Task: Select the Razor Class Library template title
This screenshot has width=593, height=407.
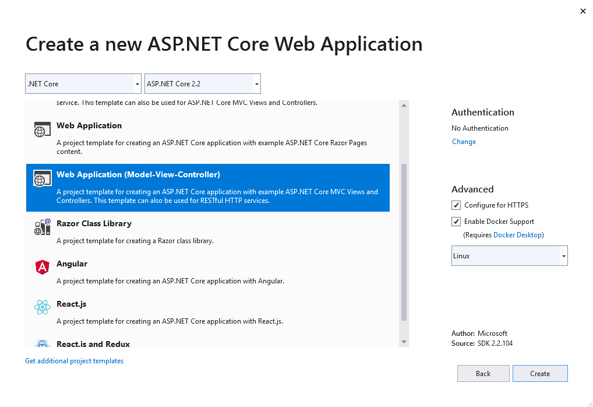Action: 94,223
